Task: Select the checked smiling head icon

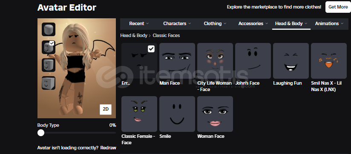Action: 49,47
